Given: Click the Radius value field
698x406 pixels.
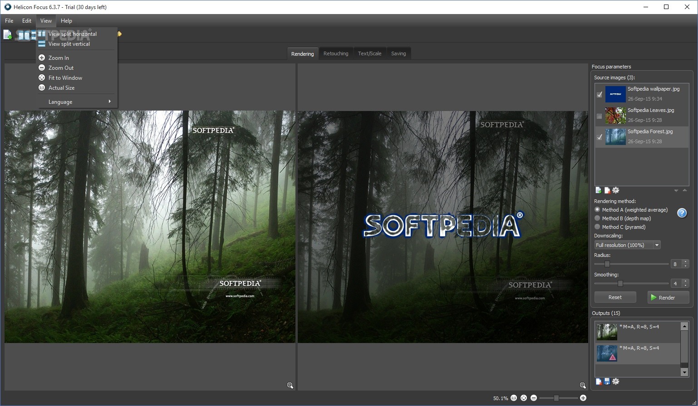Looking at the screenshot, I should [x=675, y=264].
